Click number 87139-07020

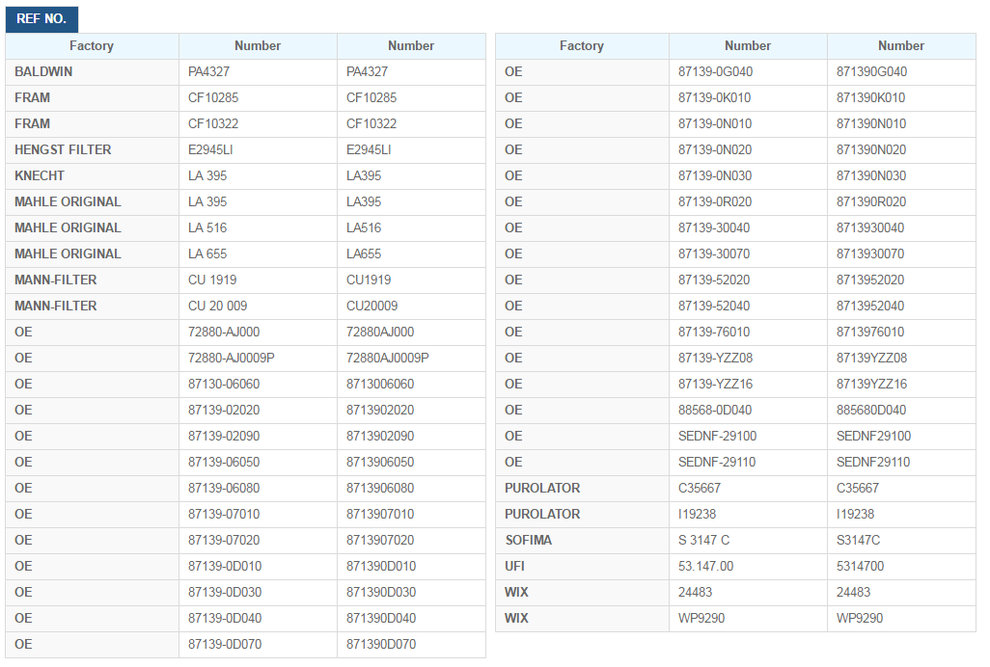(224, 541)
